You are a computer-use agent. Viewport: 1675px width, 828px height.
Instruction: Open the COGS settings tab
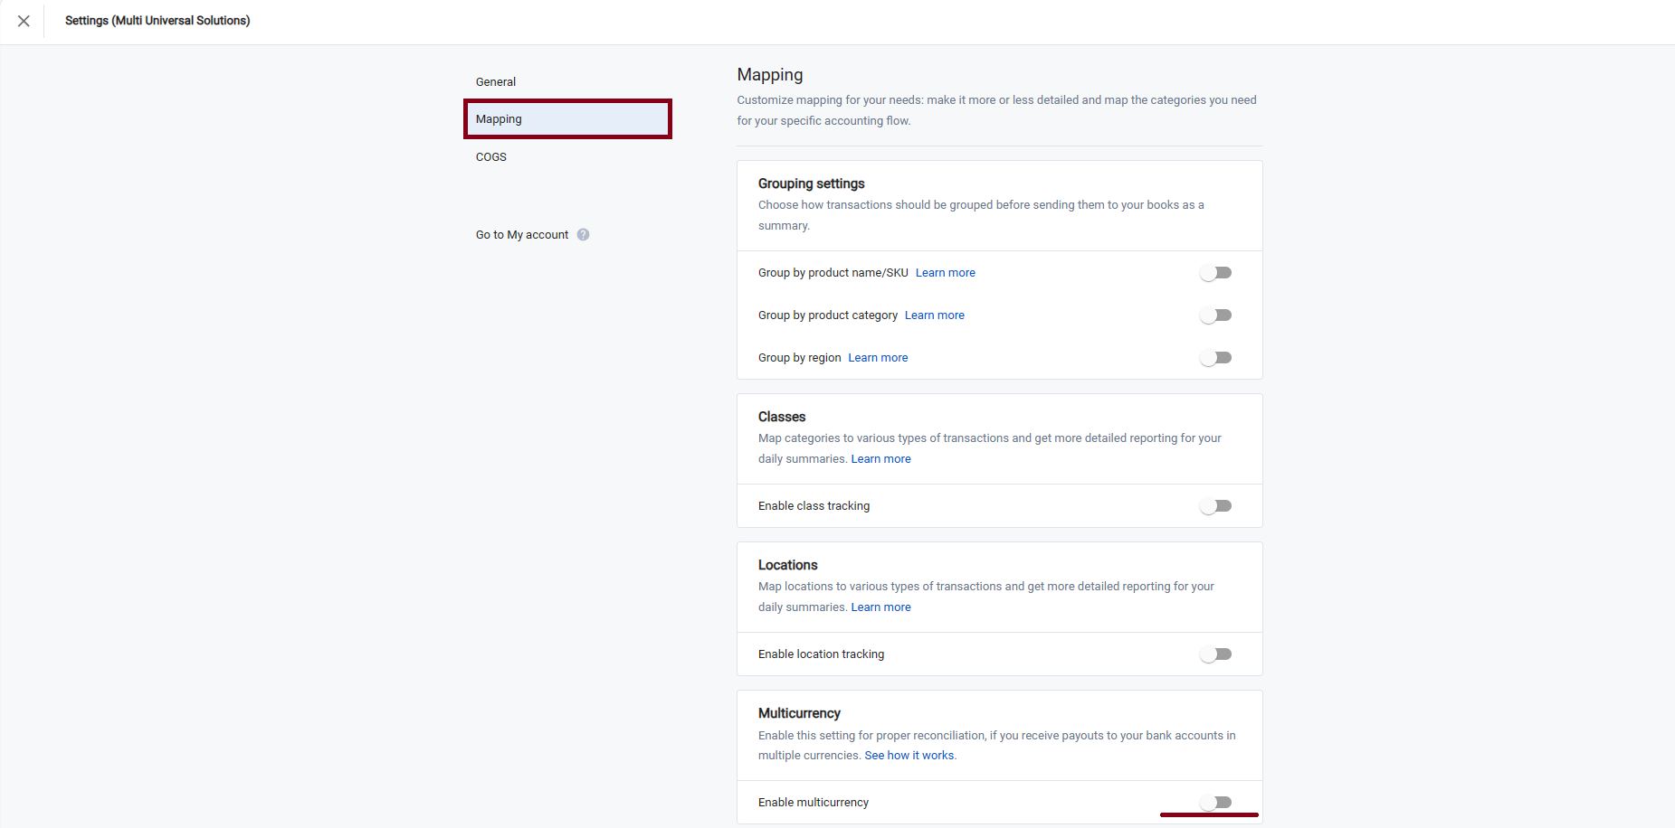click(490, 156)
